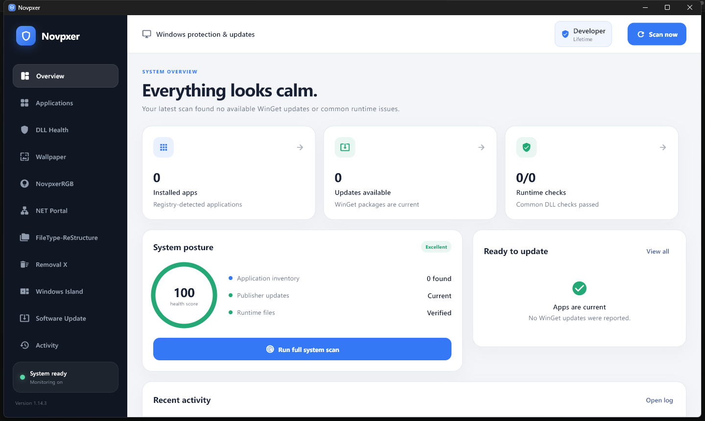Image resolution: width=705 pixels, height=421 pixels.
Task: Click the green System ready status dot
Action: coord(23,377)
